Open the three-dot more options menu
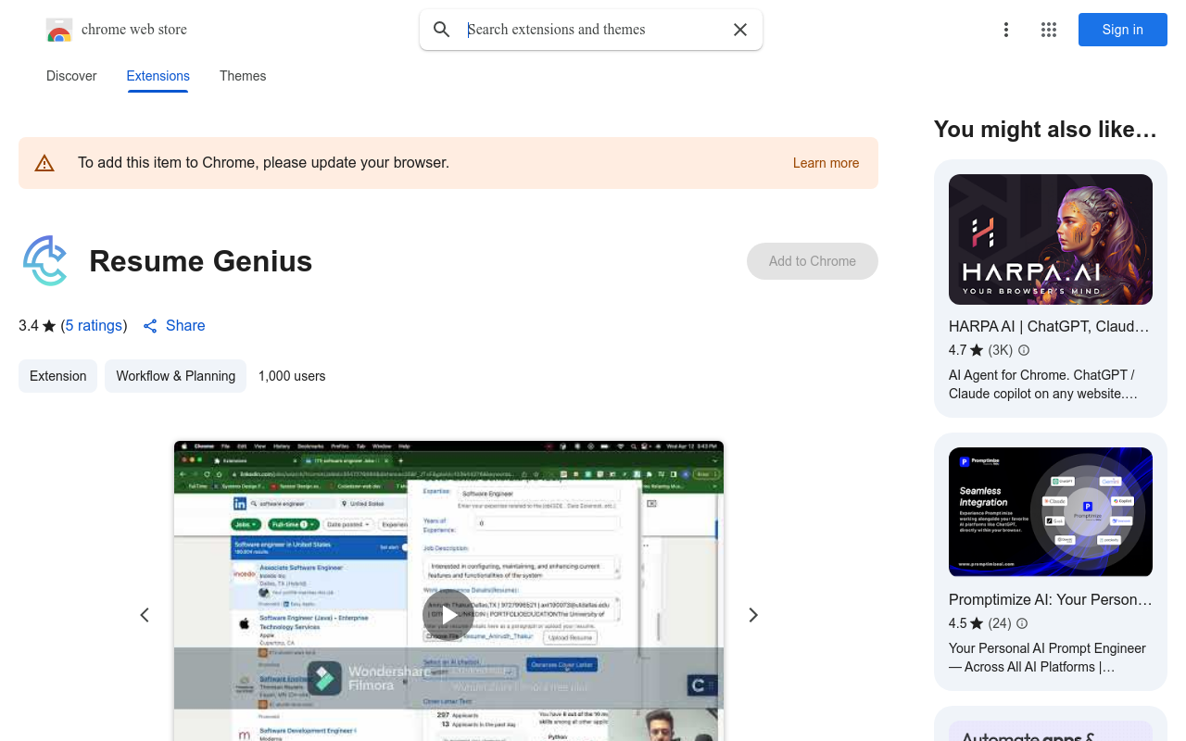 pos(1006,30)
